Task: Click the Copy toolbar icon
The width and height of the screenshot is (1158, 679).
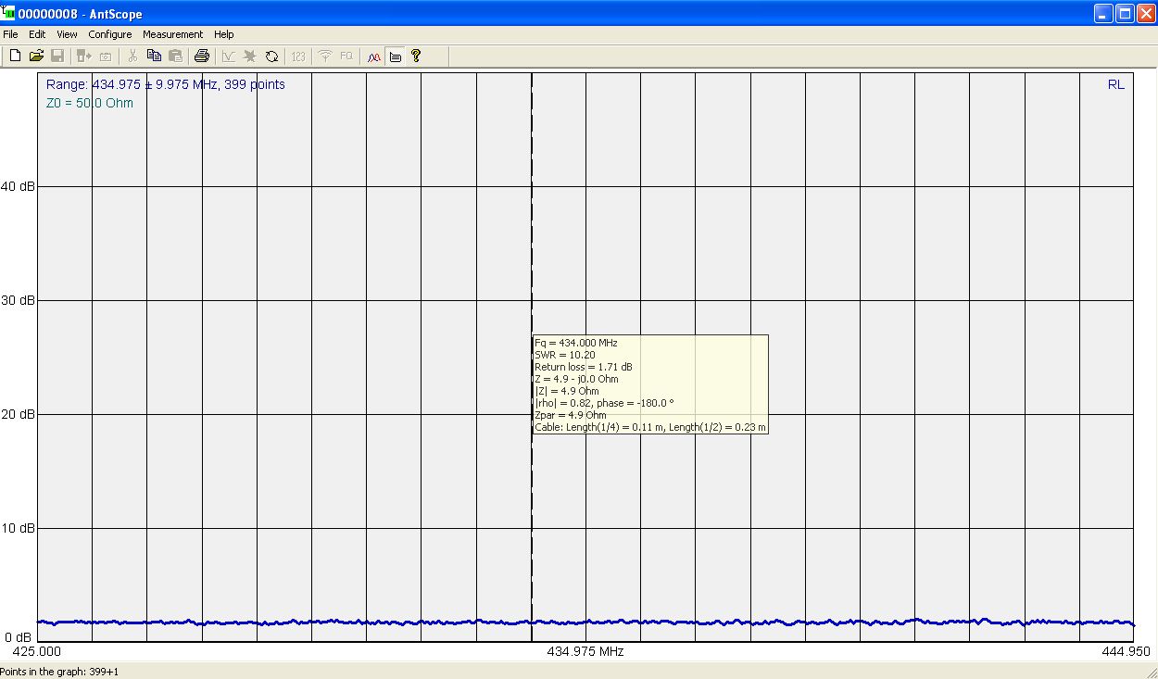Action: tap(154, 57)
